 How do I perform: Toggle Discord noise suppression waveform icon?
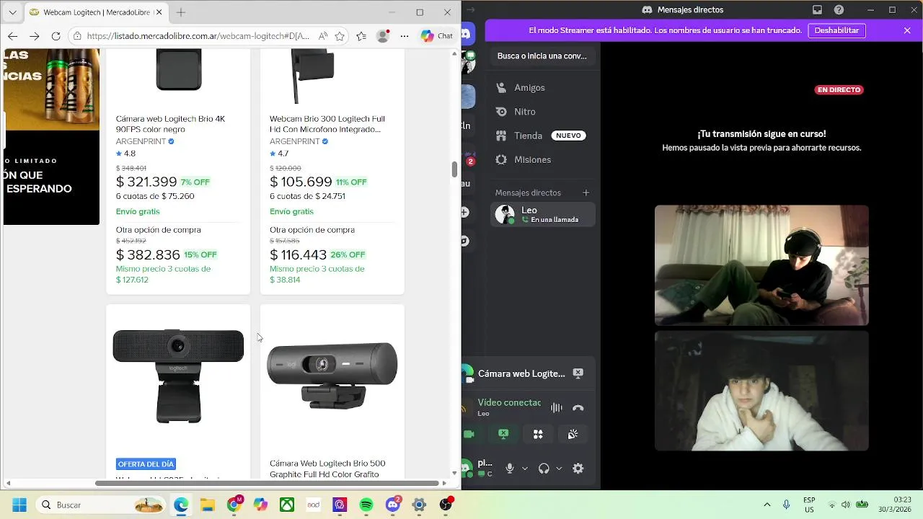click(556, 407)
